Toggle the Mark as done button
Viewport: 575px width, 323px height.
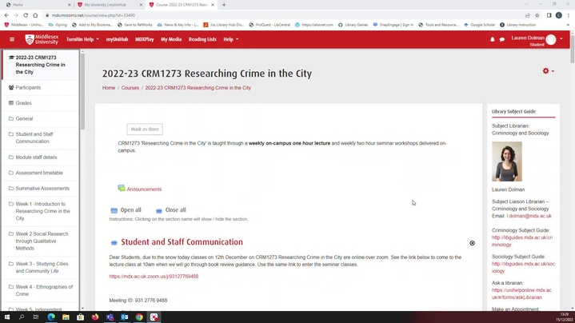click(145, 129)
